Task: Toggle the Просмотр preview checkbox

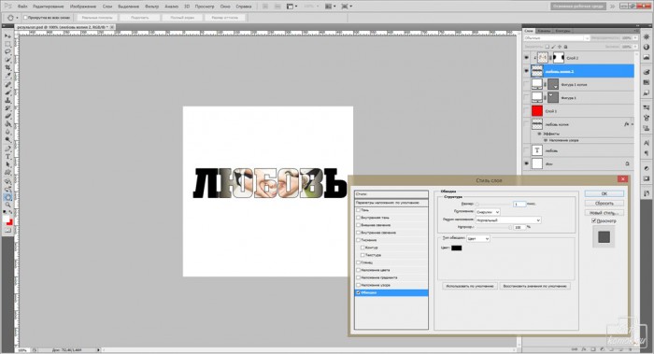Action: click(594, 221)
